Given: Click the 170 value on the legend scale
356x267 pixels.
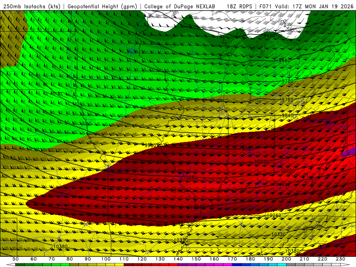Looking at the screenshot, I should [x=232, y=259].
